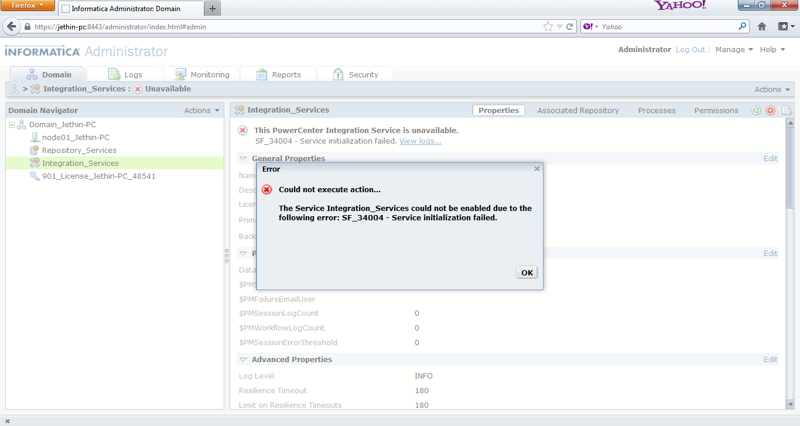The width and height of the screenshot is (800, 426).
Task: Select Repository_Services in the Domain Navigator
Action: 78,150
